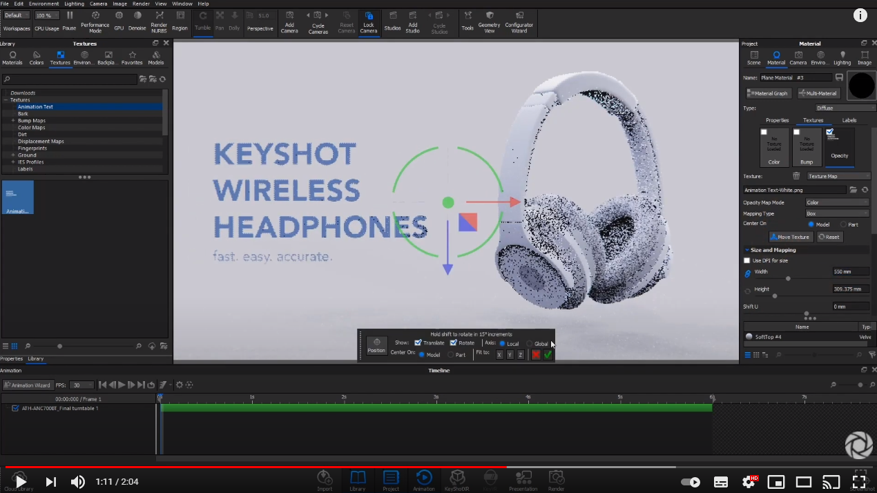The image size is (877, 493).
Task: Collapse the Size and Mapping section
Action: pyautogui.click(x=747, y=250)
